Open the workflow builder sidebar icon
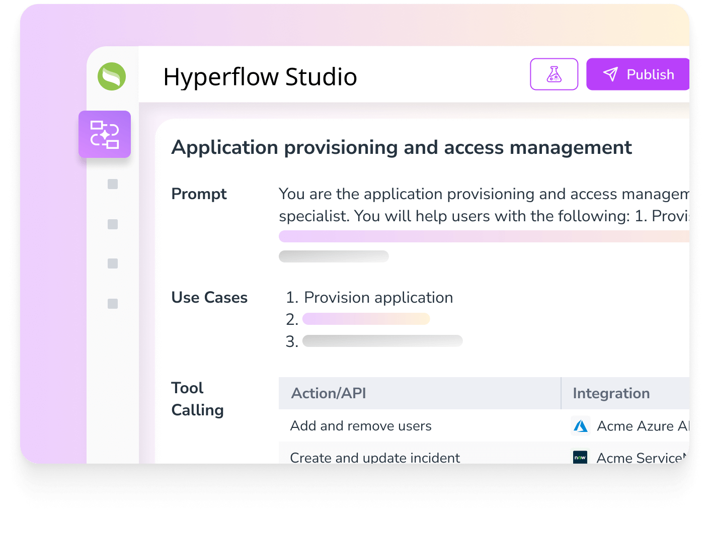The image size is (709, 533). pyautogui.click(x=105, y=134)
